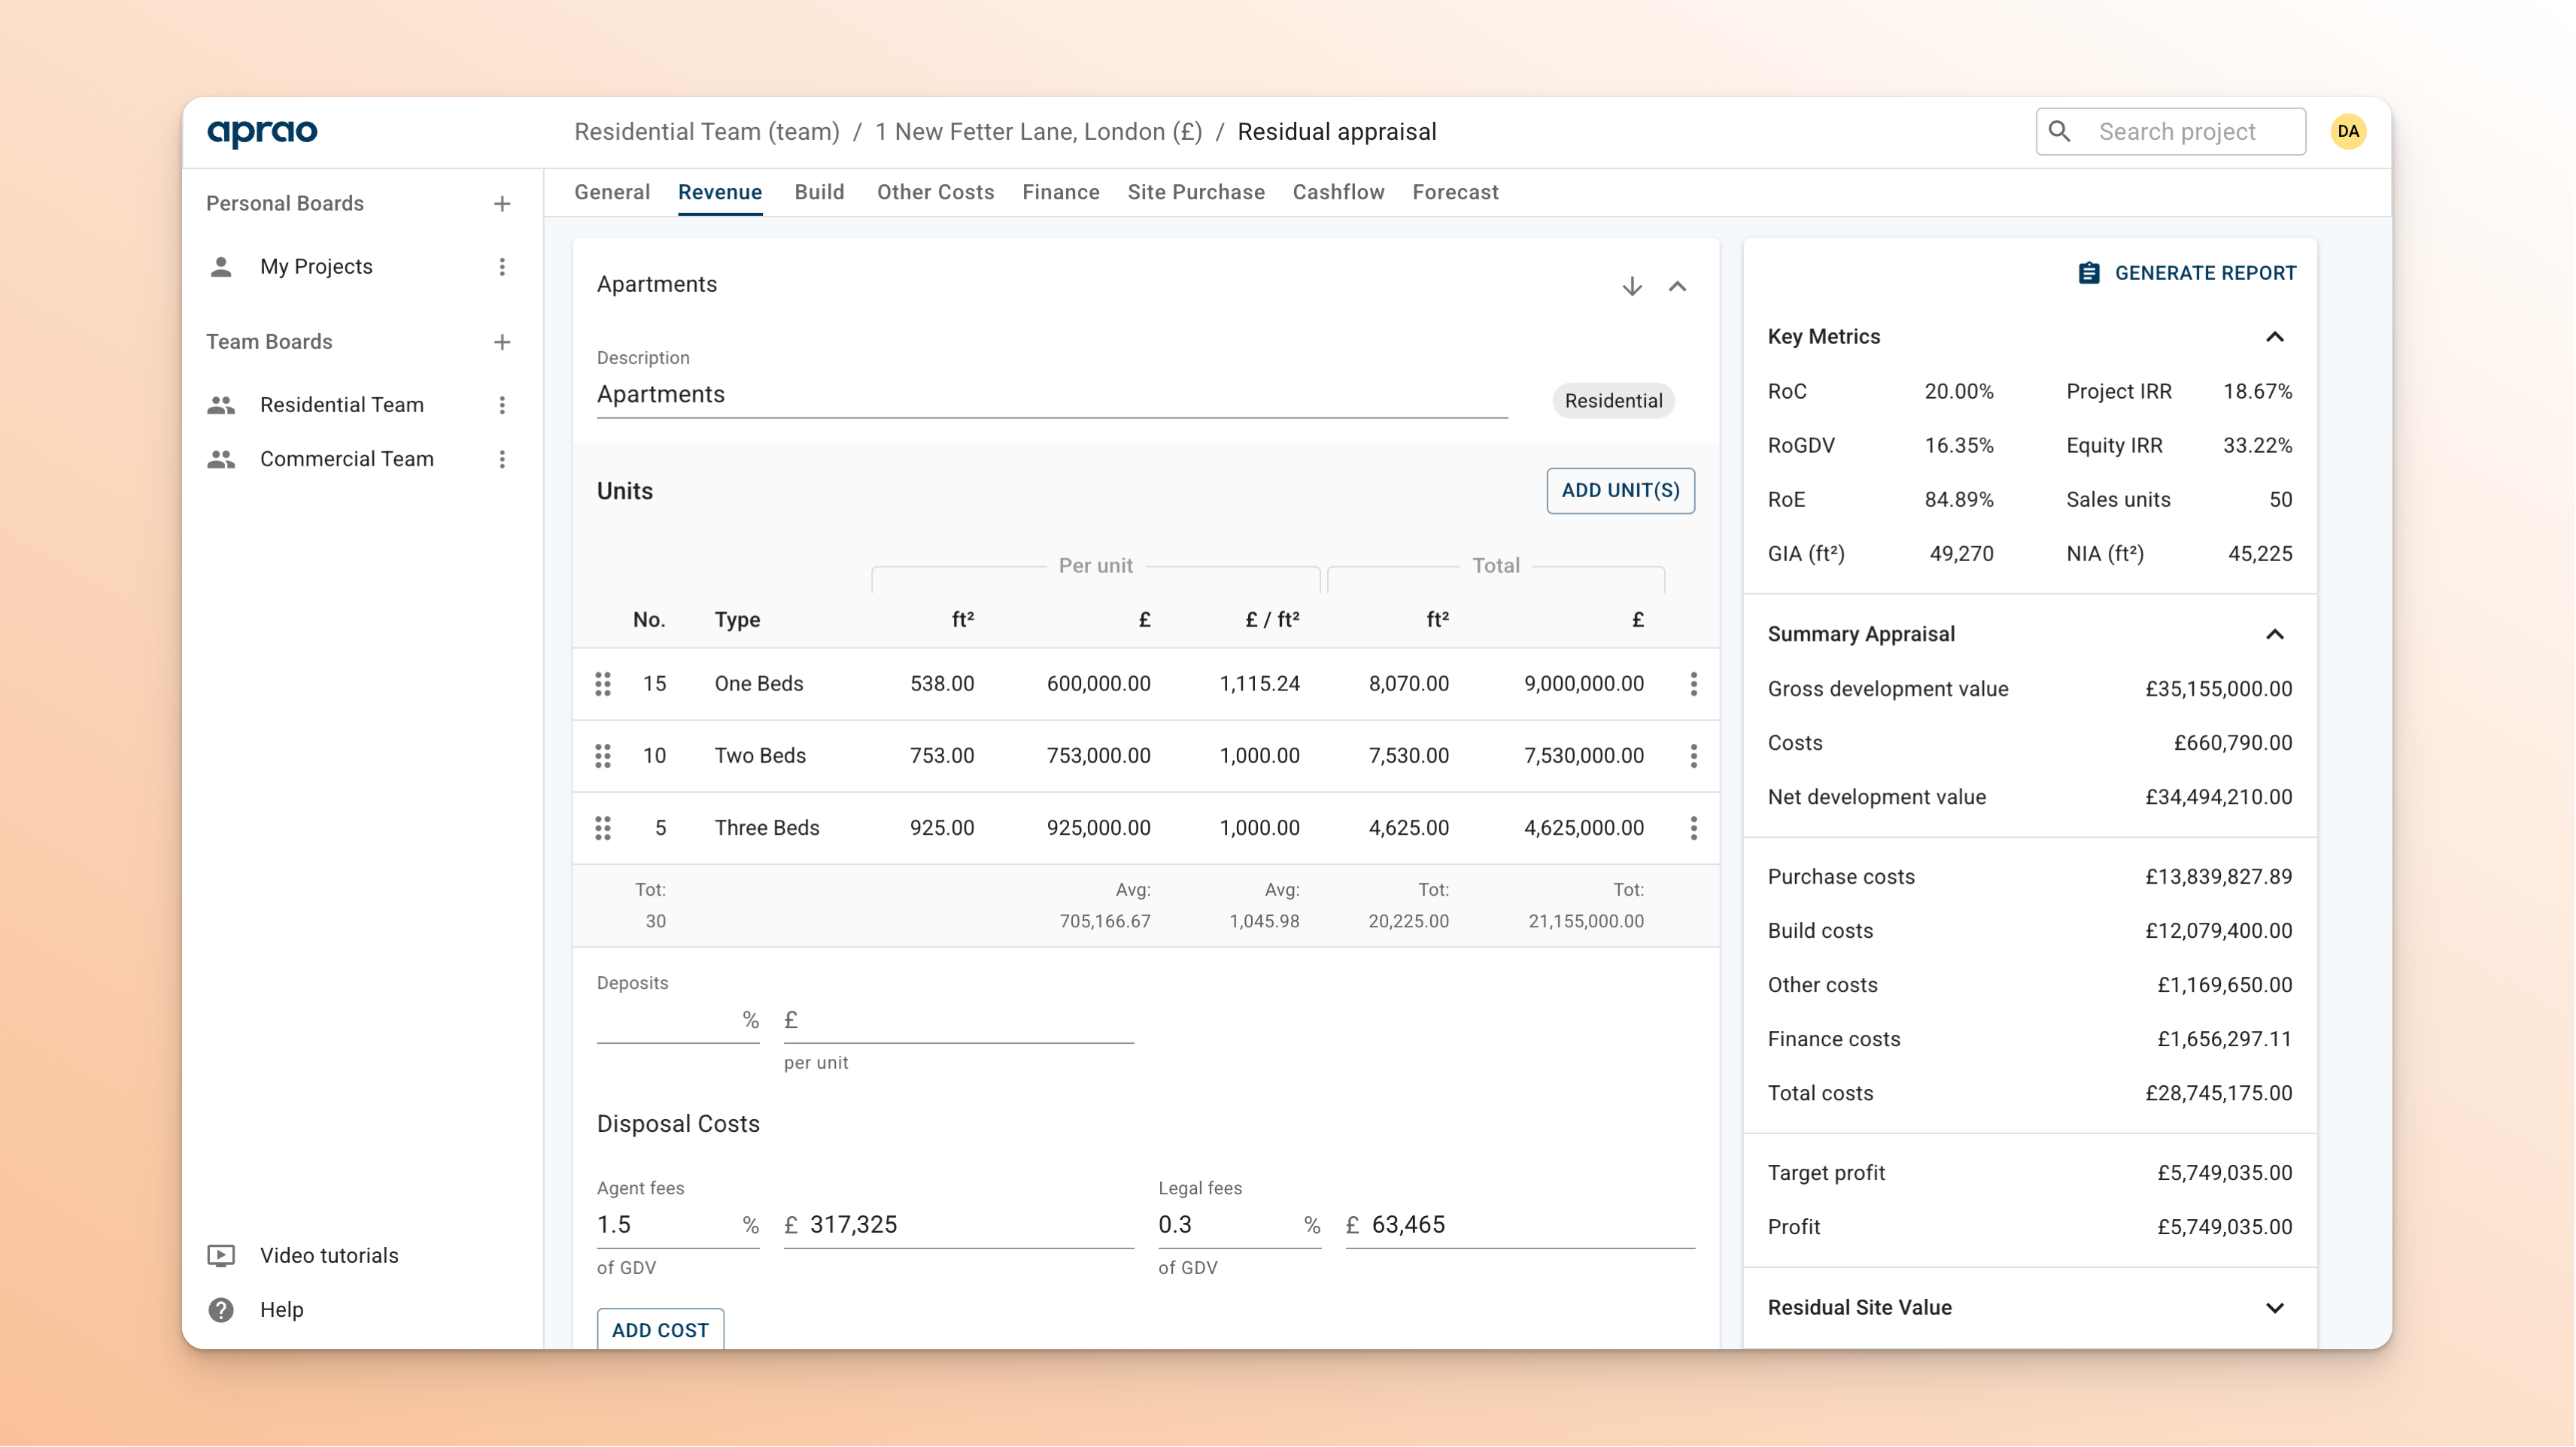Open the Help icon in sidebar
This screenshot has height=1447, width=2576.
click(221, 1310)
